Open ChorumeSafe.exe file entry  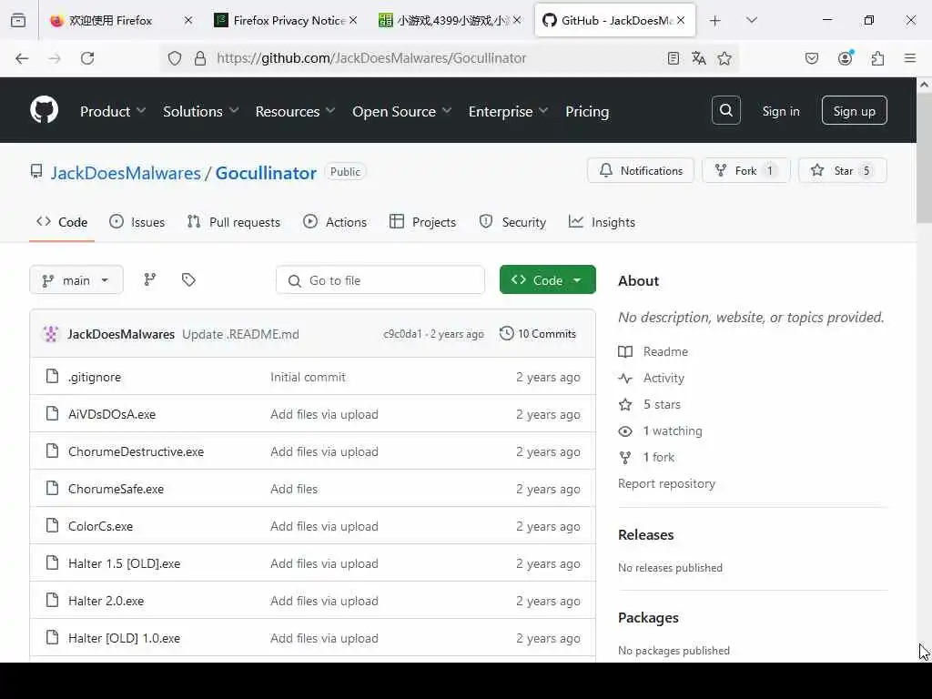pyautogui.click(x=116, y=489)
